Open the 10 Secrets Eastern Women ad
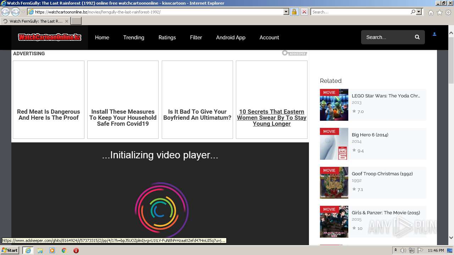Screen dimensions: 454x255 272,100
